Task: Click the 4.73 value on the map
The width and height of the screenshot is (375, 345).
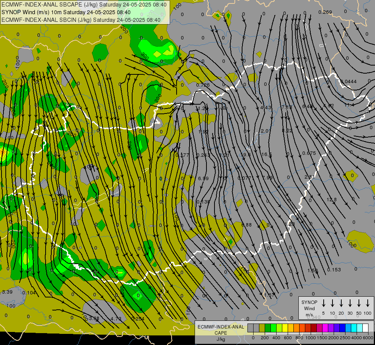Action: 116,319
